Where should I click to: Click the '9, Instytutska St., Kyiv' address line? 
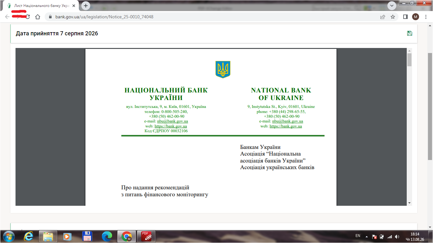[281, 107]
